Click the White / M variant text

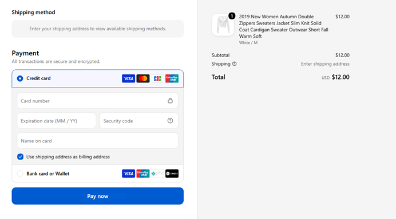coord(248,43)
